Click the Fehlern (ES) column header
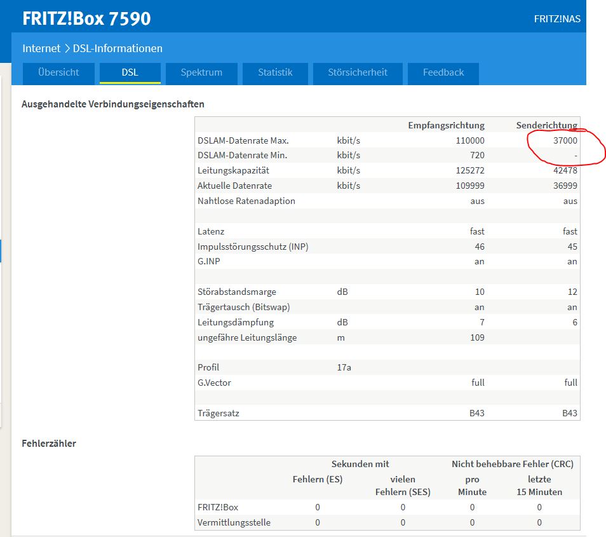This screenshot has width=606, height=537. 318,479
